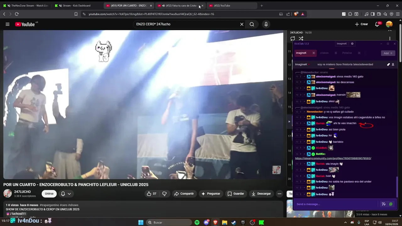Open KickTalk user list icon

(x=393, y=64)
